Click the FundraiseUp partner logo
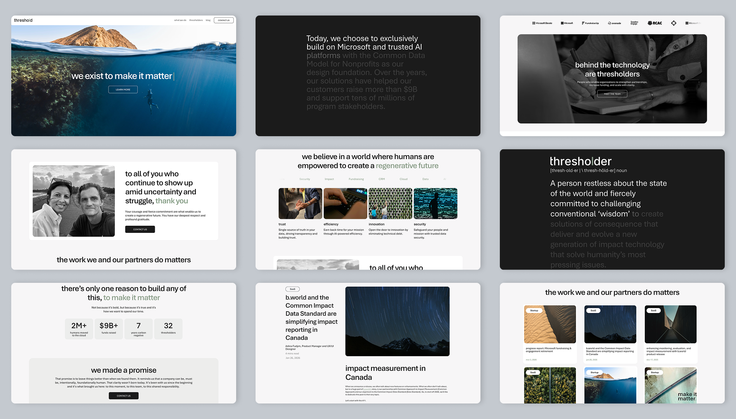 coord(590,23)
